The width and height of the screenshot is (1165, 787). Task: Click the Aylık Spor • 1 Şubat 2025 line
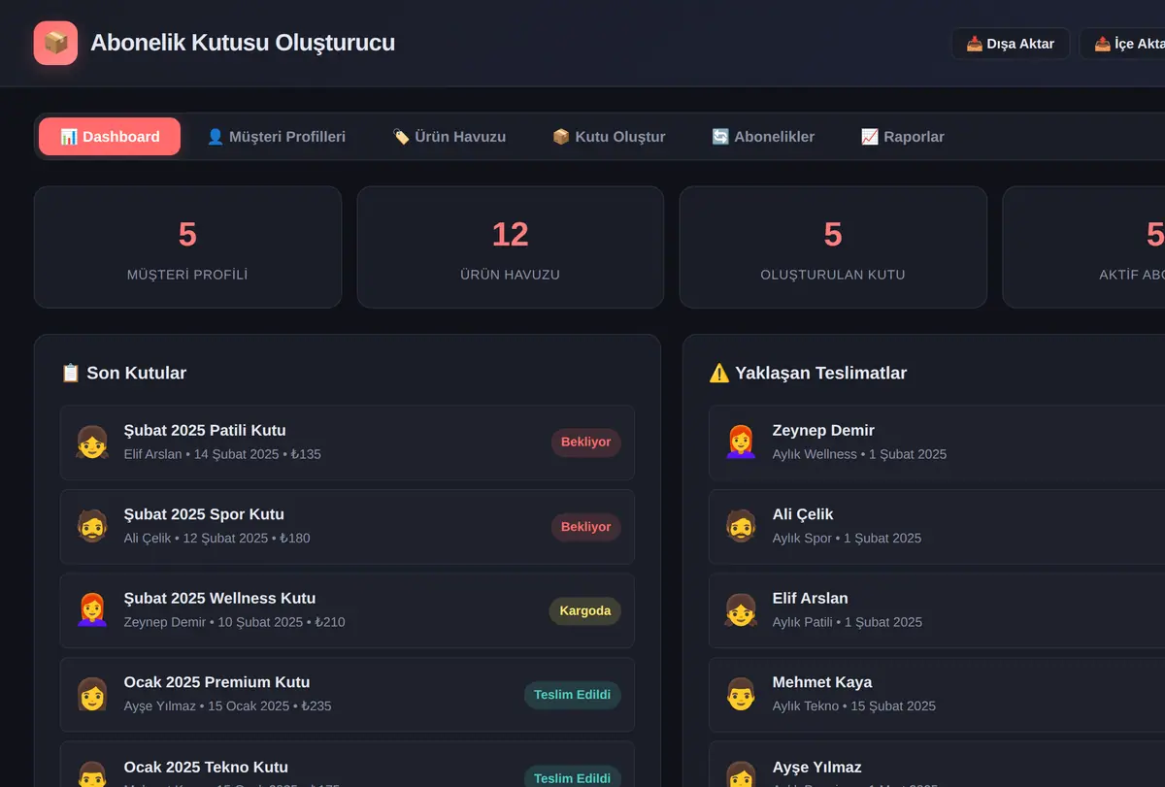tap(847, 539)
